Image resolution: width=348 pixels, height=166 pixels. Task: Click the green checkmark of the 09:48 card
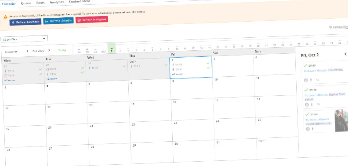[305, 65]
